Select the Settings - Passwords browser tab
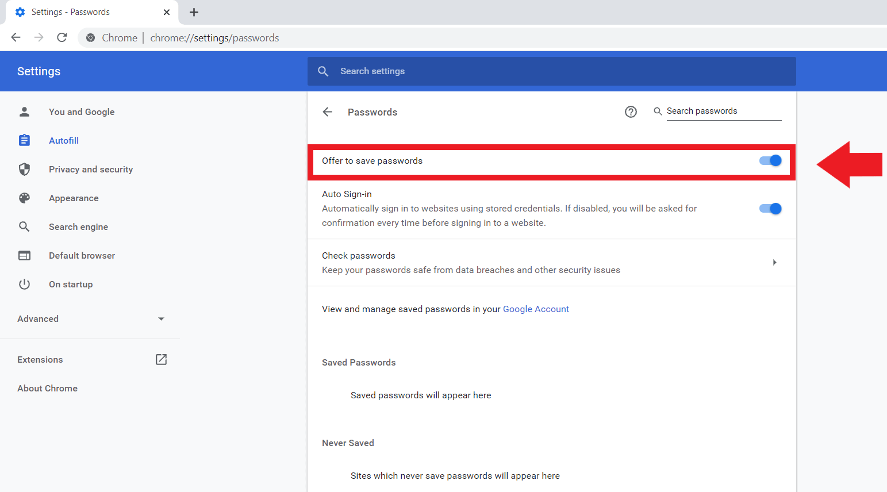The height and width of the screenshot is (492, 887). pyautogui.click(x=92, y=12)
